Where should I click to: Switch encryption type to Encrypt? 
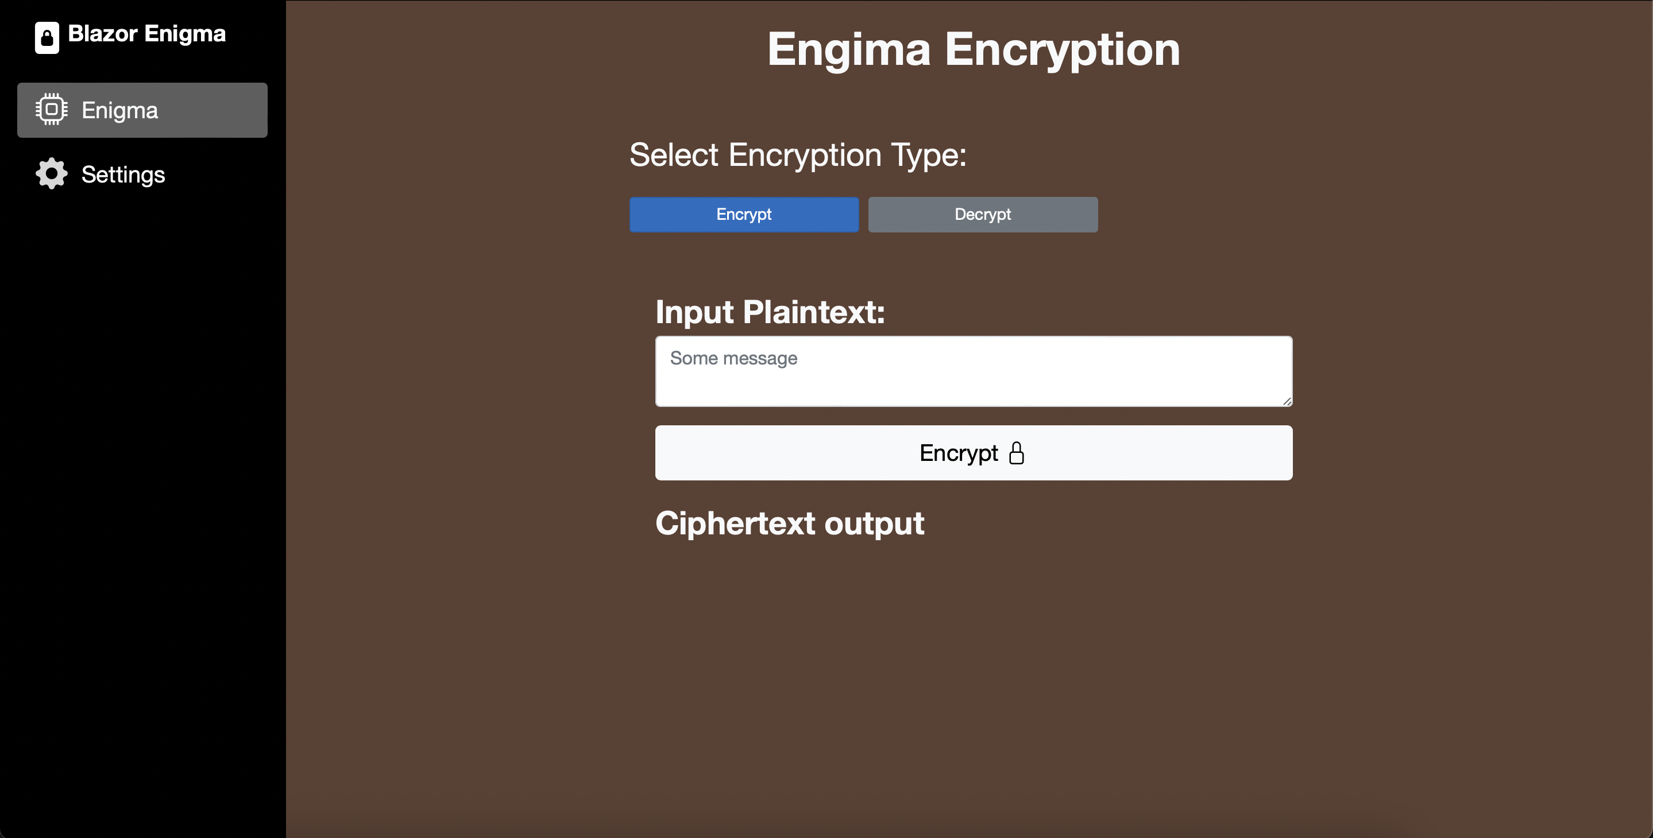pos(744,214)
